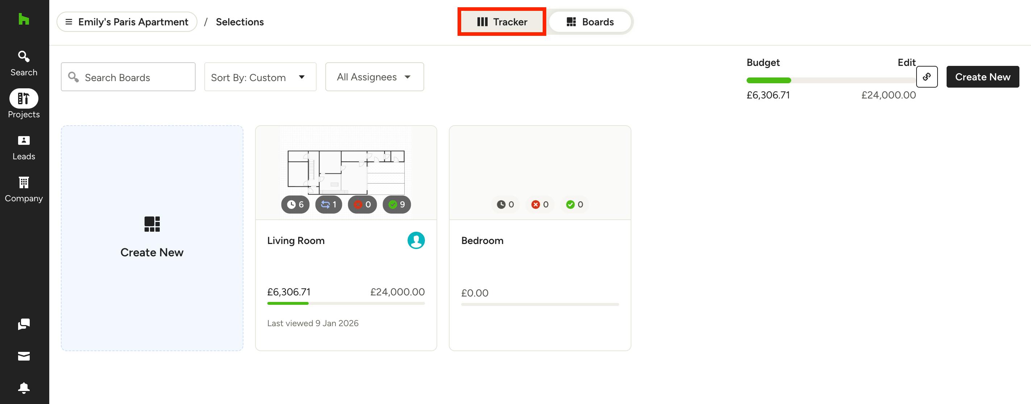This screenshot has height=404, width=1031.
Task: Expand the Sort By: Custom dropdown
Action: (x=260, y=77)
